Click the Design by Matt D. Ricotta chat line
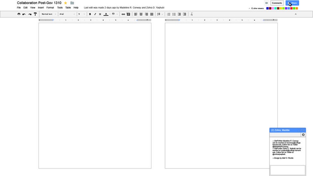313x176 pixels. pyautogui.click(x=283, y=158)
